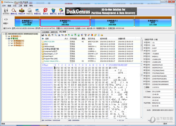Click the floppy-disk save icon in sector editor

[x=43, y=35]
